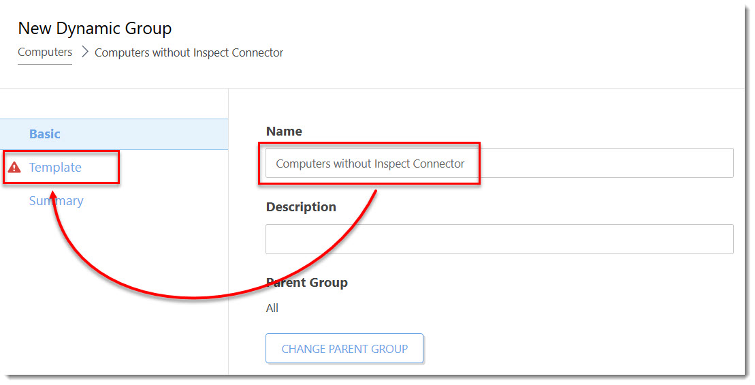Select the 'All' parent group text
Screen dimensions: 755x385
coord(272,308)
